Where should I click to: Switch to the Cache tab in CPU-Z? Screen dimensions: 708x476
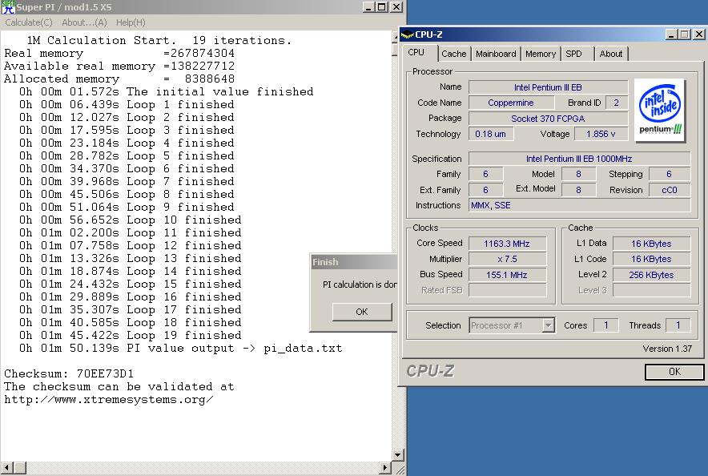pos(454,54)
